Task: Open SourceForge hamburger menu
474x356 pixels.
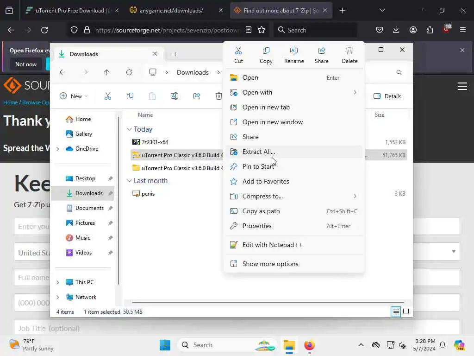Action: [x=462, y=86]
